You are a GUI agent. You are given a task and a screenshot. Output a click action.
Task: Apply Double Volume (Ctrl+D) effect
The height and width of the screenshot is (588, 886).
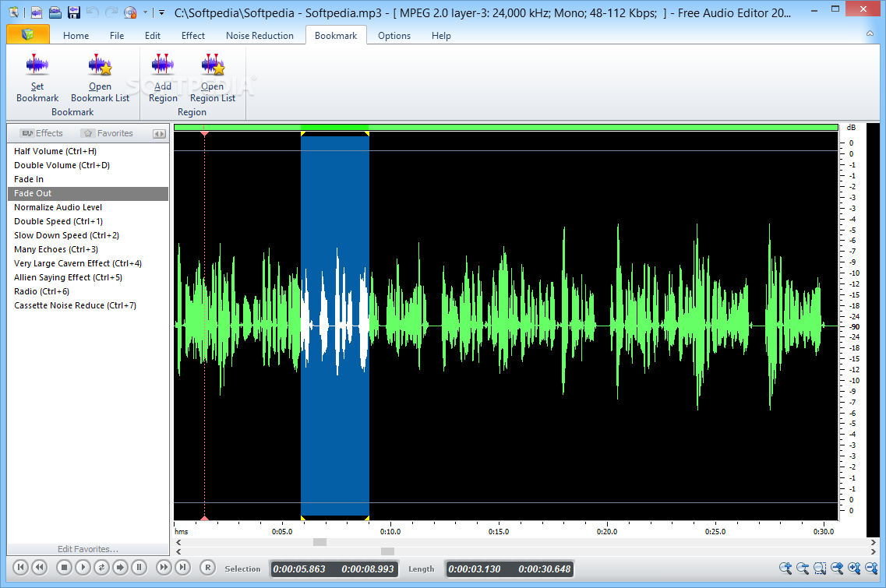[x=88, y=166]
